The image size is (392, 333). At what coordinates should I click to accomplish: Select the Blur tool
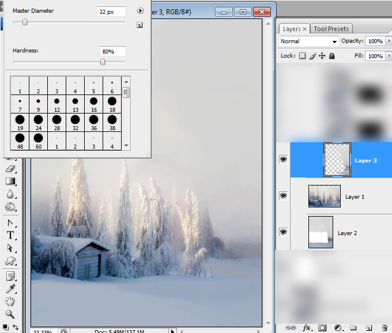click(10, 194)
